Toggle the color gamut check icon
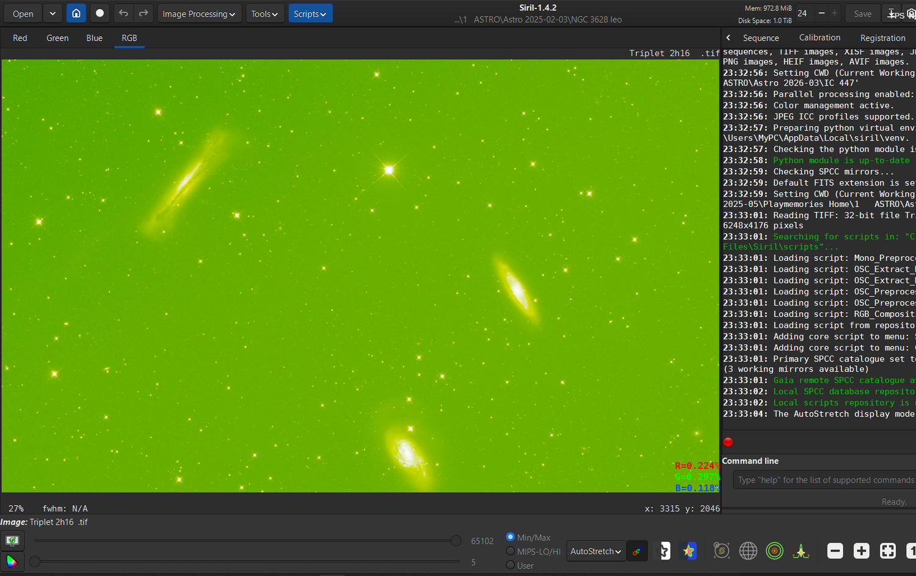 coord(12,561)
